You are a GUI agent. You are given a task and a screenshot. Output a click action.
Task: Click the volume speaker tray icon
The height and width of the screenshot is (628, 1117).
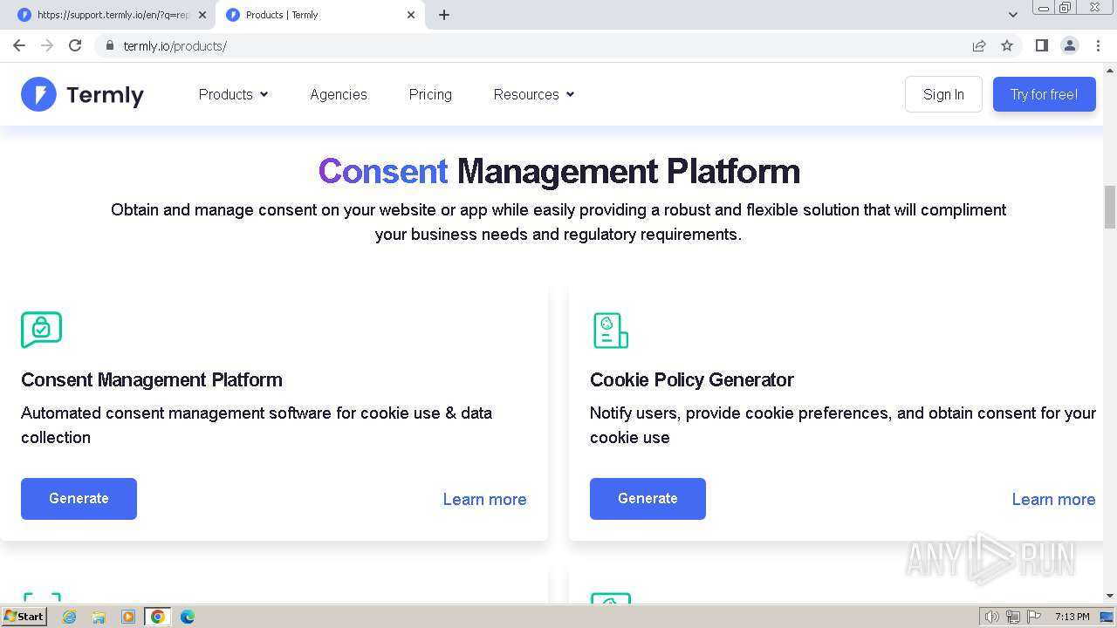point(992,617)
